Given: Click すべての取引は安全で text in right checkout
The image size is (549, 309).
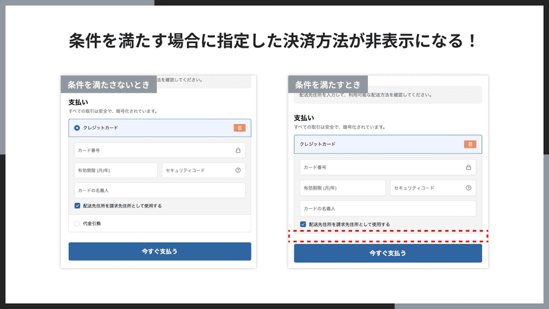Looking at the screenshot, I should (x=340, y=127).
